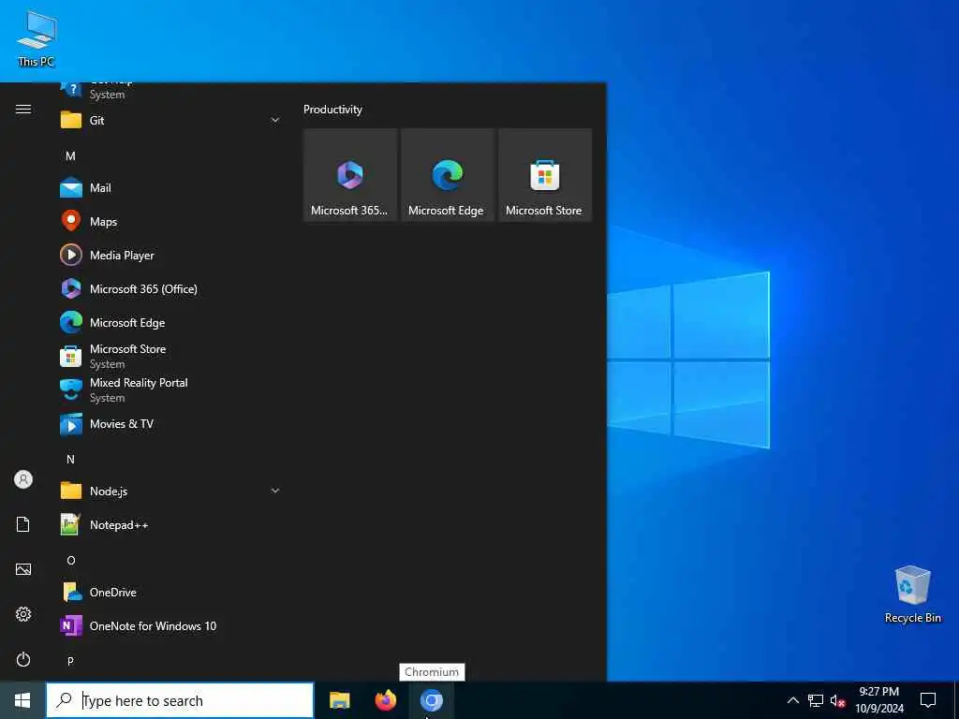
Task: Jump to apps via letter O header
Action: (x=71, y=560)
